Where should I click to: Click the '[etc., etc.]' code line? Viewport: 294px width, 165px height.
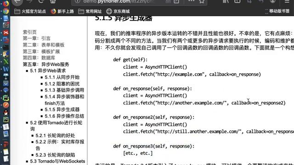coord(138,153)
